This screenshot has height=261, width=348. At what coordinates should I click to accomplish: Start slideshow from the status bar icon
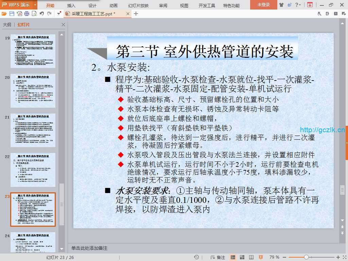pos(259,257)
